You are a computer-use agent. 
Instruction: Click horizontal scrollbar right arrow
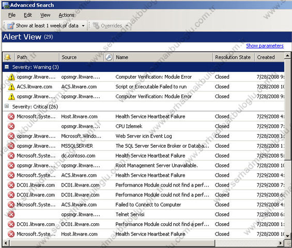281,243
